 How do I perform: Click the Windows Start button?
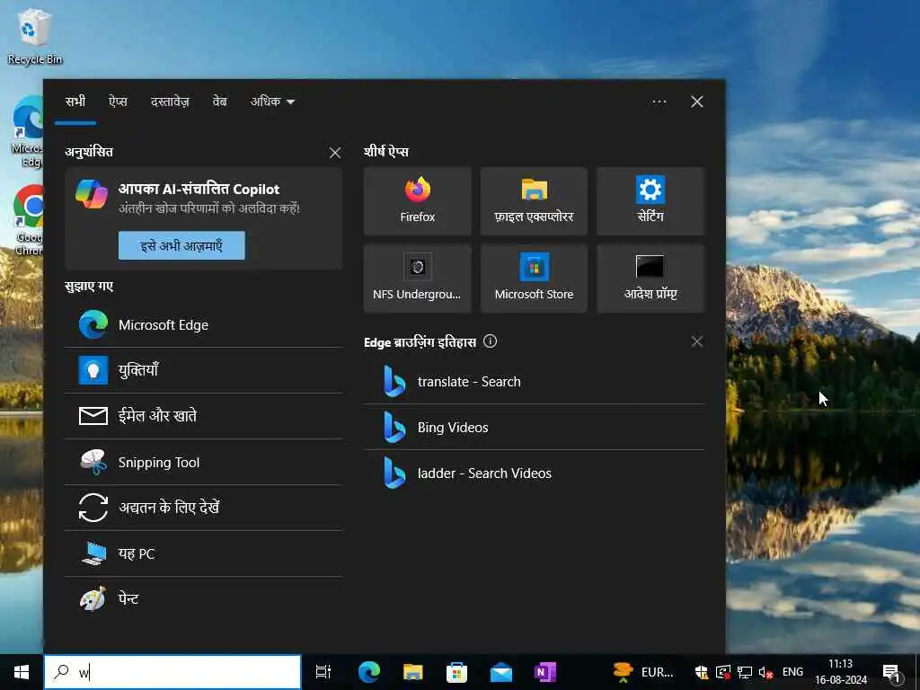coord(22,672)
